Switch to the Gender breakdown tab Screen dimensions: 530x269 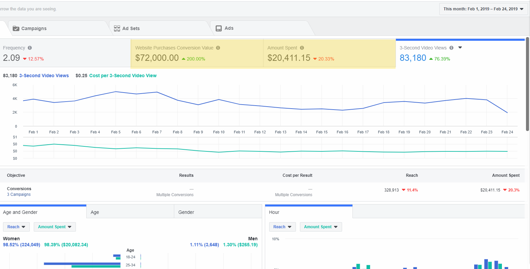(x=218, y=212)
